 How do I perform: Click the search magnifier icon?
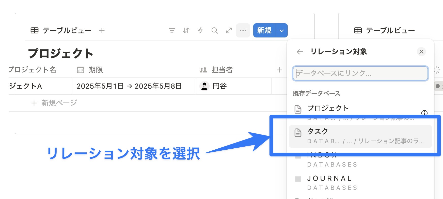(215, 31)
